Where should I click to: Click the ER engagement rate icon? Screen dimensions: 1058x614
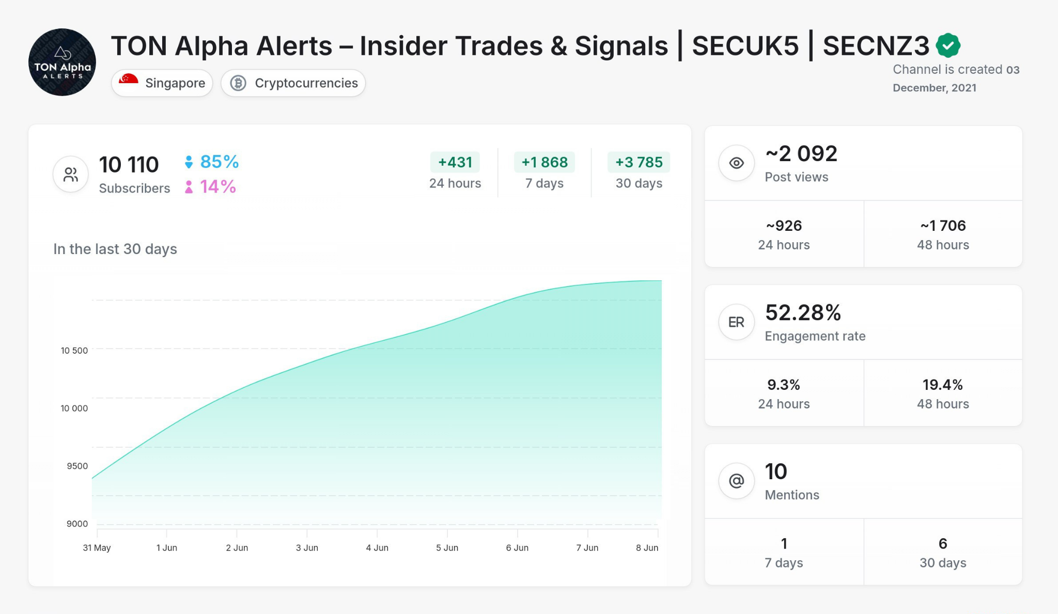[x=736, y=322]
